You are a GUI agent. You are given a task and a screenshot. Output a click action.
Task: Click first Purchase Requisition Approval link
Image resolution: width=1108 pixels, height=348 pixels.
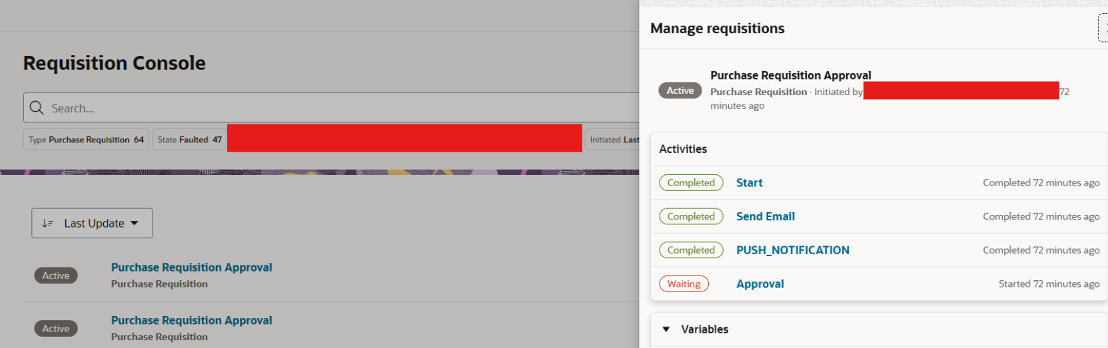(191, 267)
